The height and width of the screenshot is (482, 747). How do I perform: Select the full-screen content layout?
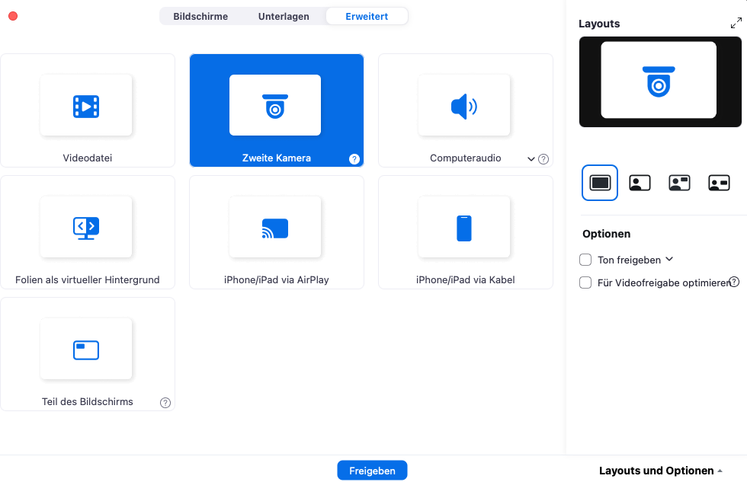600,183
